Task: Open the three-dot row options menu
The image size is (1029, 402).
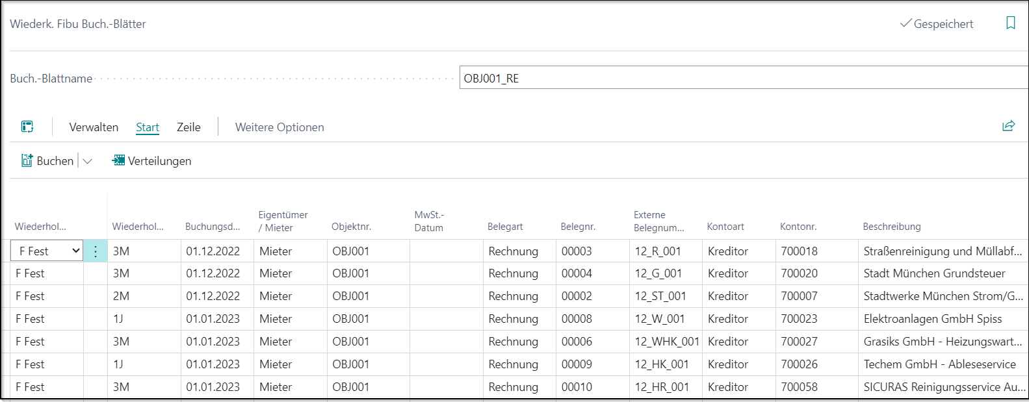Action: tap(96, 251)
